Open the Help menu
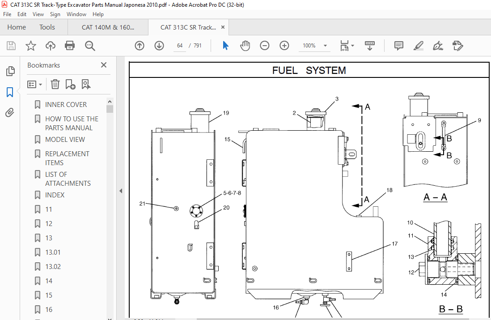491x320 pixels. click(x=98, y=14)
